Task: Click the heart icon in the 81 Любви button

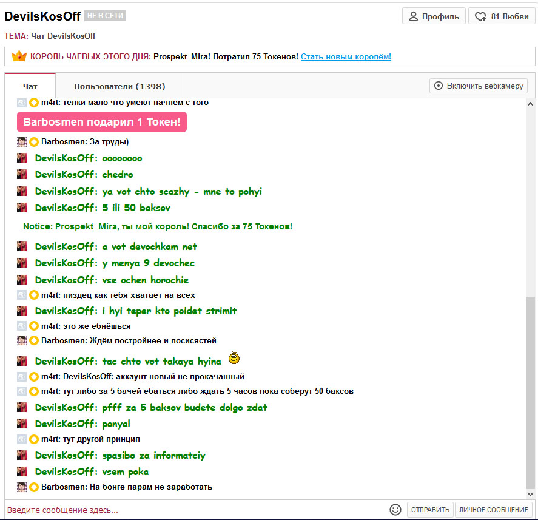Action: click(481, 16)
